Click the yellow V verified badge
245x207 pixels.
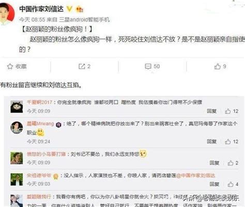(69, 9)
